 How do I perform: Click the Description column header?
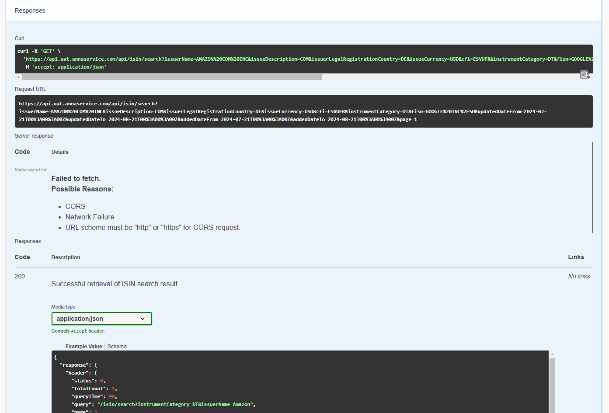[66, 257]
